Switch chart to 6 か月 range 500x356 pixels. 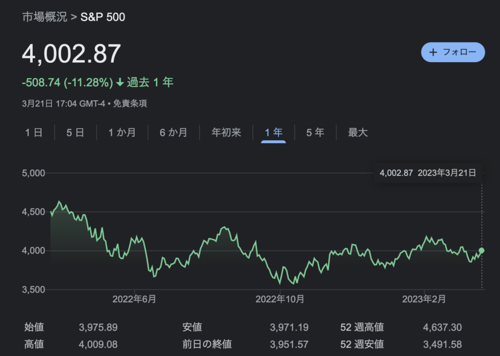click(173, 132)
